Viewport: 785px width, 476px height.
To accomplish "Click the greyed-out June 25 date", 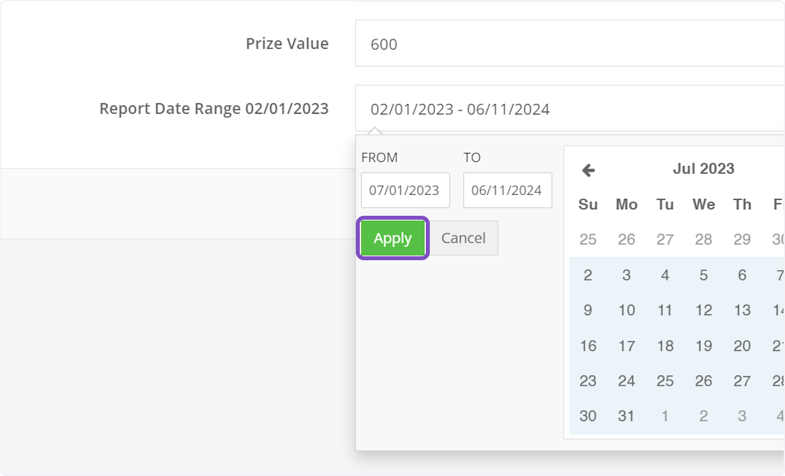I will [x=587, y=239].
